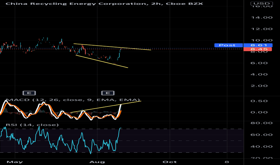Click the 60.00 RSI axis label
The image size is (280, 165).
coord(262,135)
